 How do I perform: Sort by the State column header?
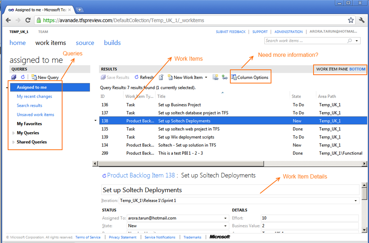click(x=296, y=96)
